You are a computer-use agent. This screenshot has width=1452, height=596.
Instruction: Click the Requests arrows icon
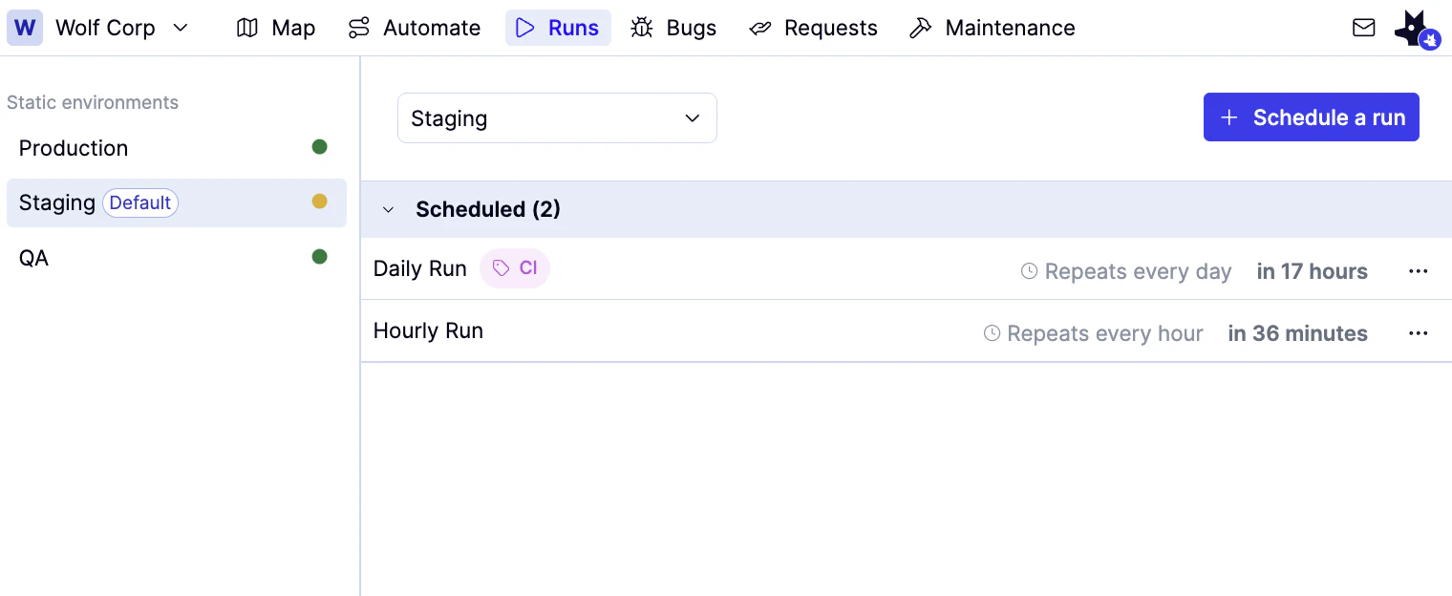click(x=760, y=28)
